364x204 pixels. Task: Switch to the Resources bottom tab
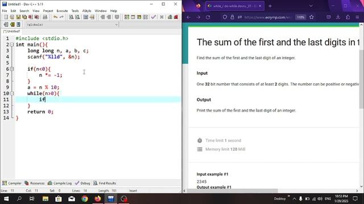coord(35,183)
